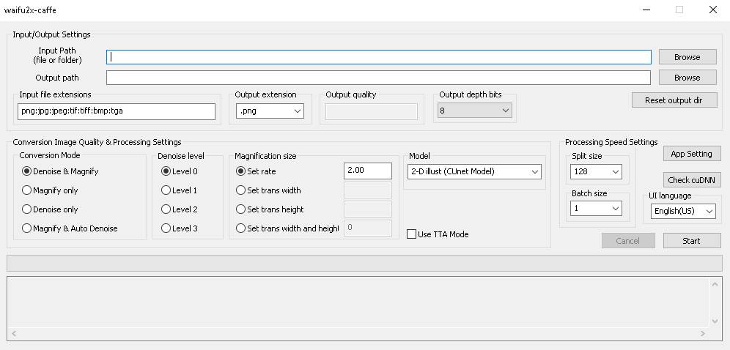Select Denoise & Magnify conversion mode
This screenshot has width=730, height=350.
click(61, 171)
